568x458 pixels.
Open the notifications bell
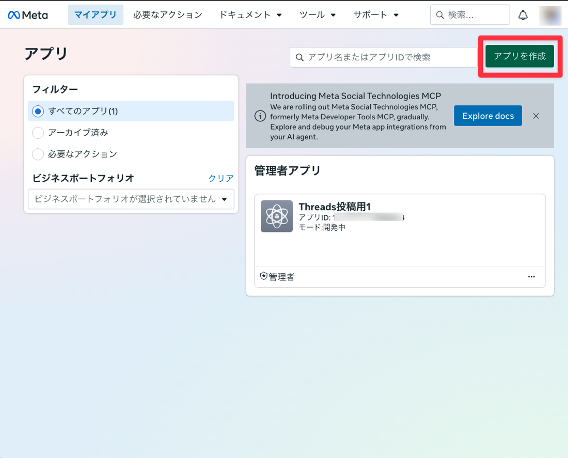coord(523,15)
